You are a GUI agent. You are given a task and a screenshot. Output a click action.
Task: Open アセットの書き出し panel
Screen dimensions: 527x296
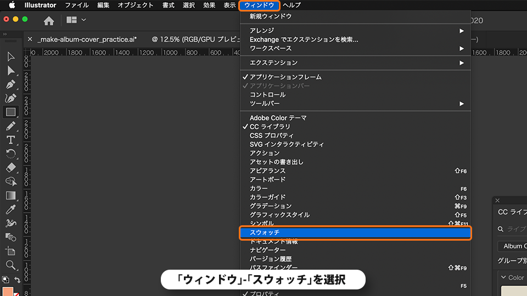(x=355, y=162)
